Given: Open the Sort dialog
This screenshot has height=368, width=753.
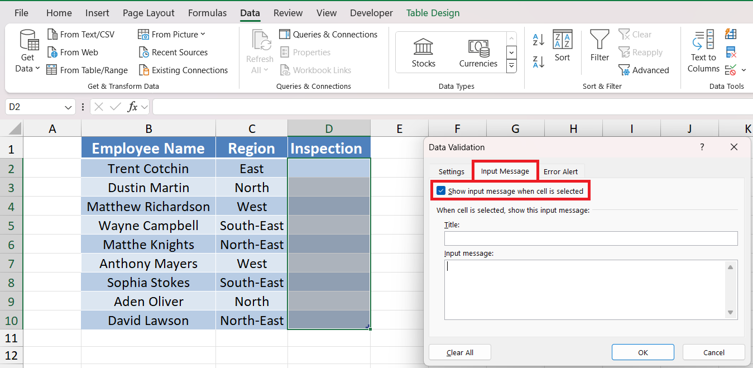Looking at the screenshot, I should pyautogui.click(x=563, y=46).
